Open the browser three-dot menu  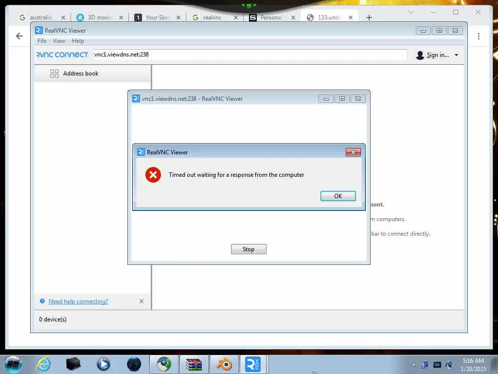pyautogui.click(x=479, y=36)
